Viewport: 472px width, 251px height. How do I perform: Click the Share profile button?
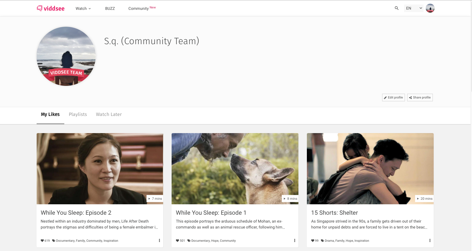pos(420,97)
